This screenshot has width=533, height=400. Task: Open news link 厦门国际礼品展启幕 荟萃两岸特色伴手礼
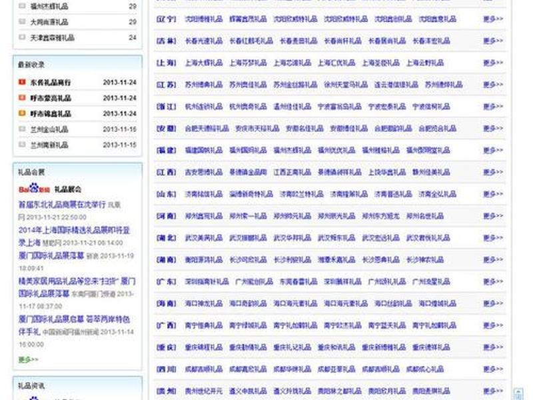tap(74, 325)
